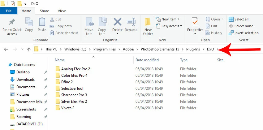Open DATADRIVE1 (E:) drive
This screenshot has width=263, height=130.
click(x=26, y=124)
